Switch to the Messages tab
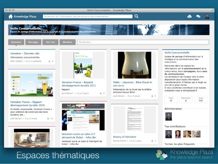The image size is (218, 164). pos(33,42)
